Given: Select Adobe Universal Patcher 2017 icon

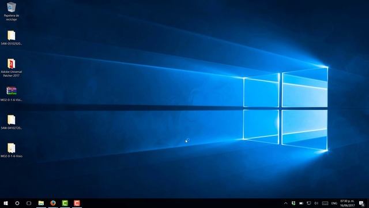Looking at the screenshot, I should [x=12, y=68].
